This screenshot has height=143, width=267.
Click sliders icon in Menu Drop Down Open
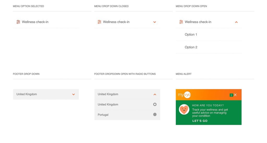coord(181,22)
